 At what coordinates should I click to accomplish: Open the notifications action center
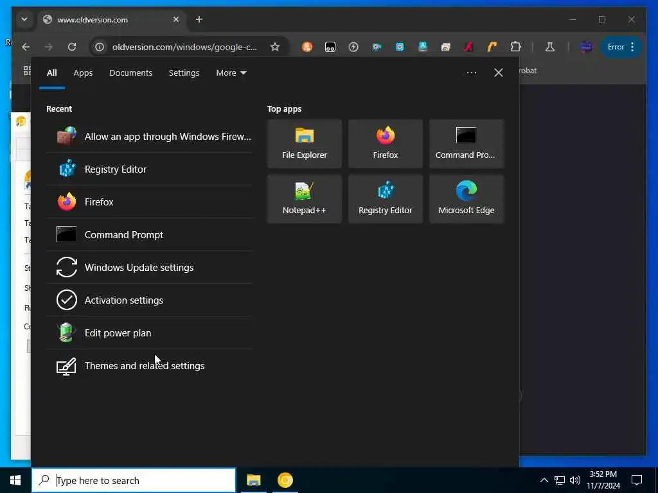(637, 480)
